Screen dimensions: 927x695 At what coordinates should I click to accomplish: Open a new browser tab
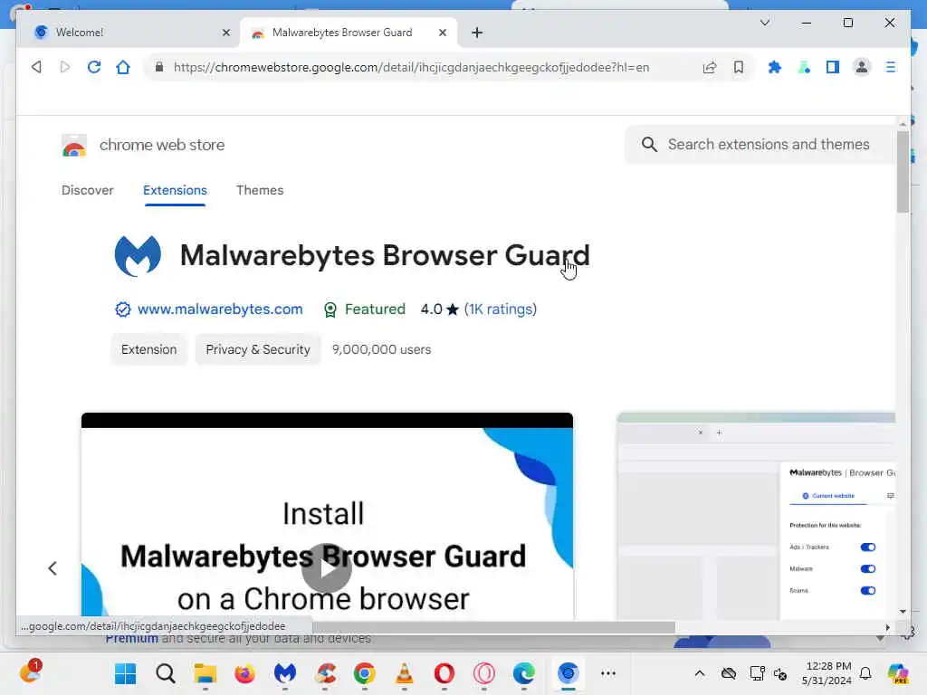click(477, 33)
